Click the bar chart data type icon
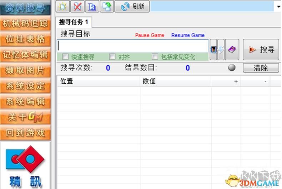282x189 pixels. 213,50
